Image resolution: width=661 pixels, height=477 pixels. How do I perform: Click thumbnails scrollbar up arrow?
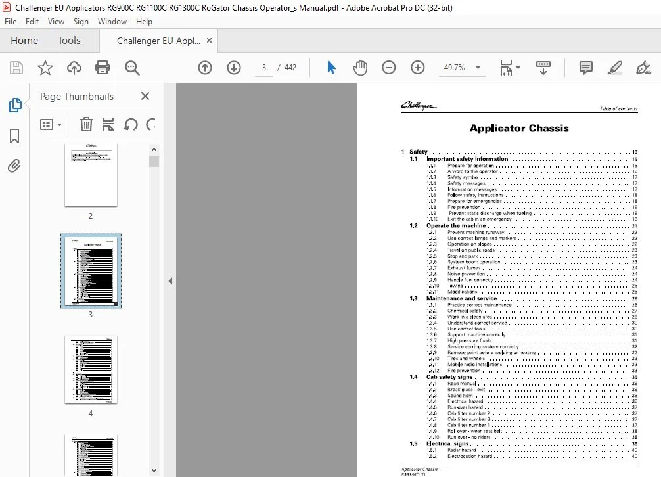pyautogui.click(x=154, y=150)
